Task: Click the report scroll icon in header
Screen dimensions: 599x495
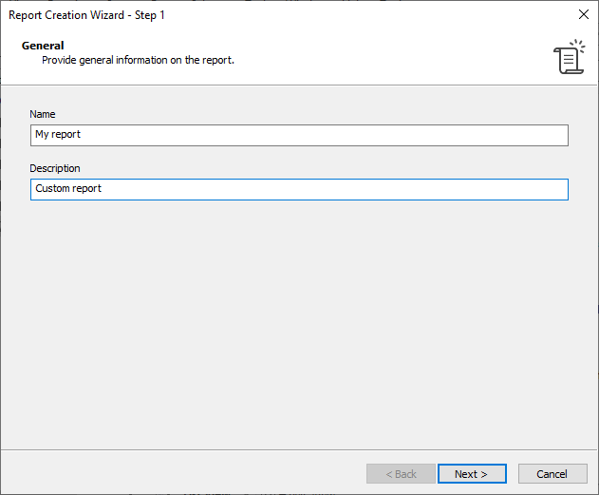Action: coord(570,57)
